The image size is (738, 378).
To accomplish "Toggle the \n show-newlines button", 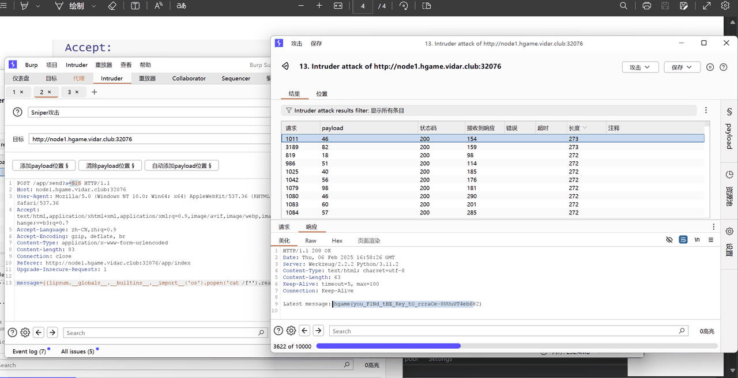I will [x=697, y=240].
